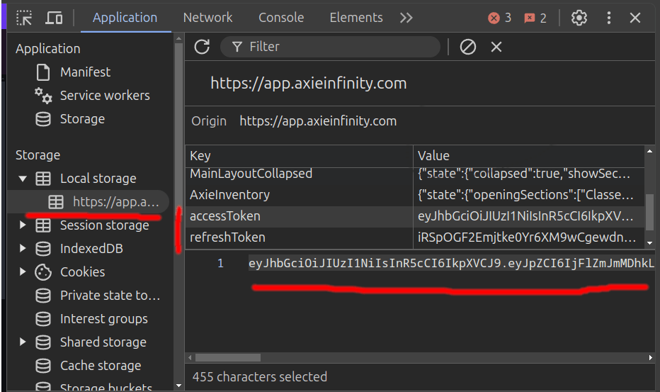
Task: Close the DevTools panel
Action: (x=635, y=18)
